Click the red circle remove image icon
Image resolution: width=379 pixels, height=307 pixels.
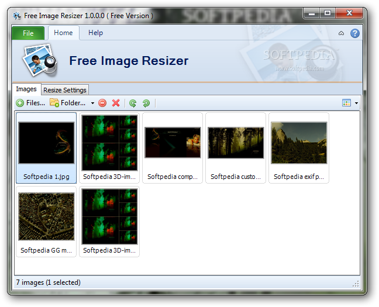102,103
